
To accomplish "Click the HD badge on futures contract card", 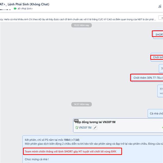I will click(76, 121).
